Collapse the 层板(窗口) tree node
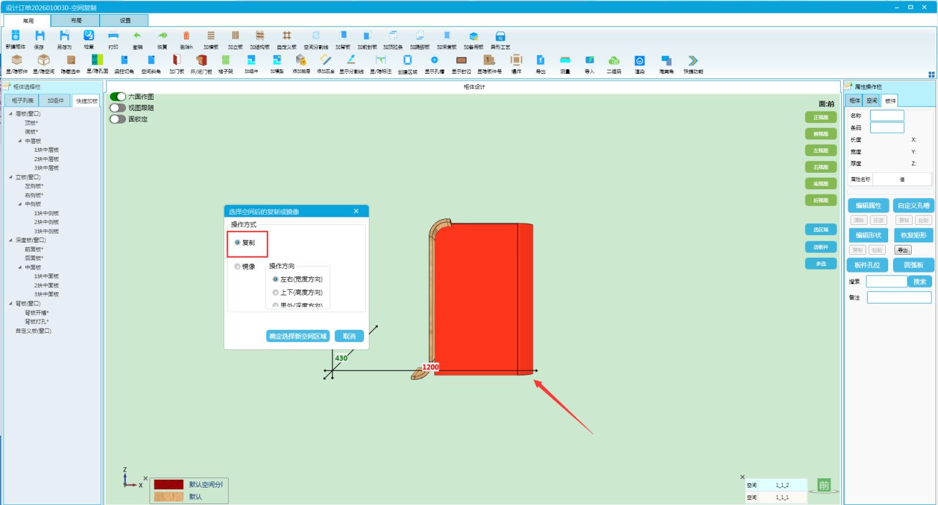The height and width of the screenshot is (505, 938). [x=11, y=114]
